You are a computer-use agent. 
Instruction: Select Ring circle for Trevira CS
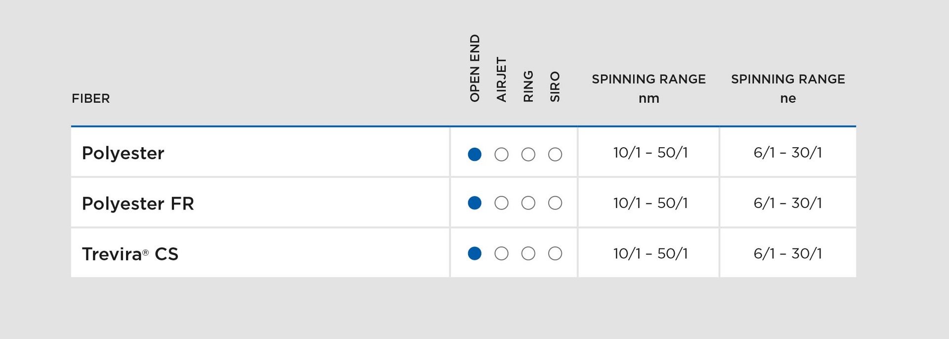pyautogui.click(x=528, y=254)
